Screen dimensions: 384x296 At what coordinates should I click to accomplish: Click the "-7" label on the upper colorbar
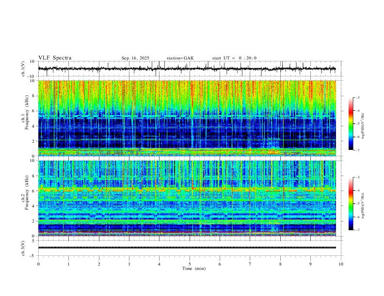pyautogui.click(x=358, y=150)
